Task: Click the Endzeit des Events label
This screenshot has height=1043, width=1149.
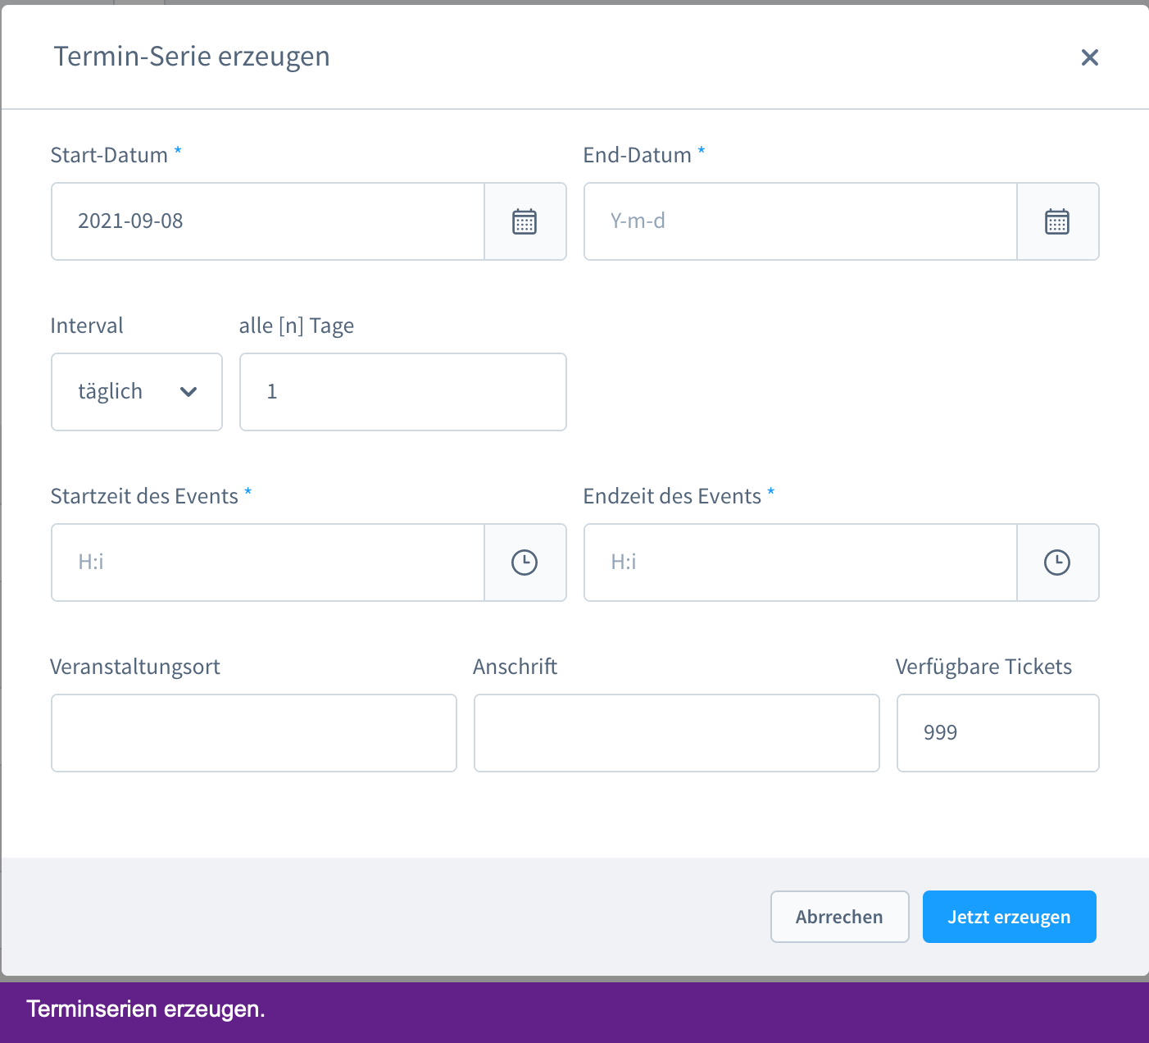Action: tap(672, 496)
